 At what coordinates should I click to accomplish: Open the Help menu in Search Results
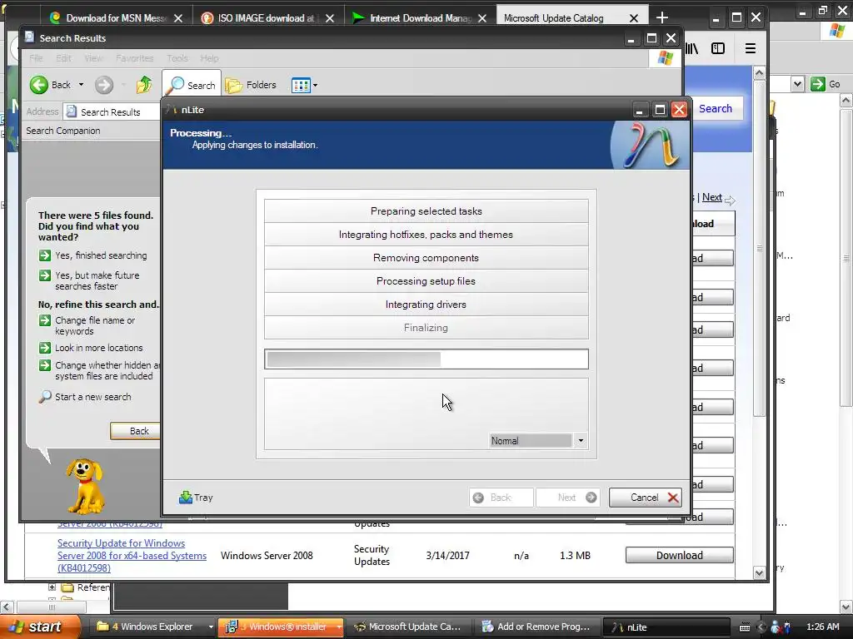(209, 58)
